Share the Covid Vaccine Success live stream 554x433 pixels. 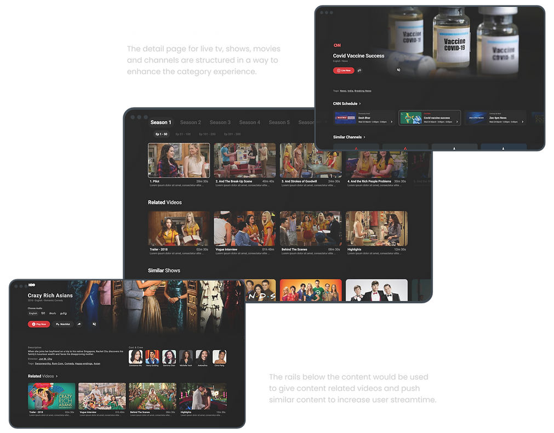pos(359,71)
